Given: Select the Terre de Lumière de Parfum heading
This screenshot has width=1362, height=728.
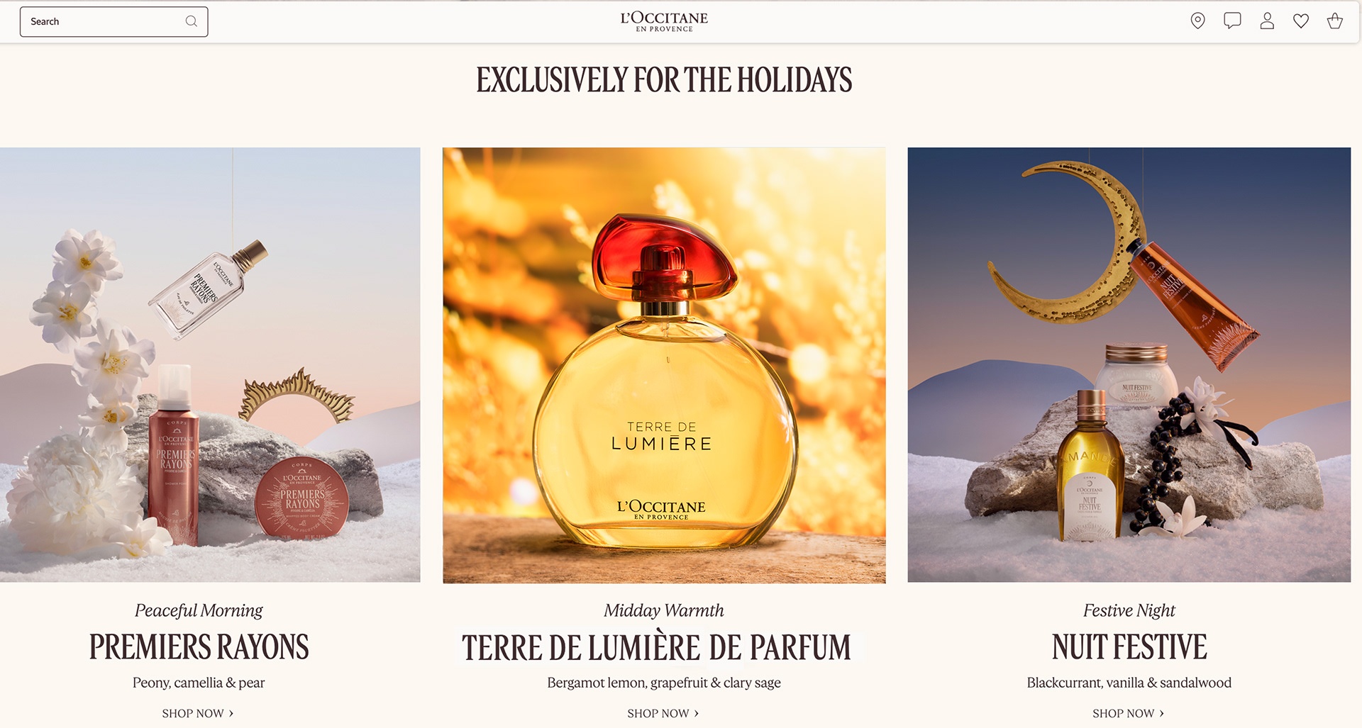Looking at the screenshot, I should pos(657,648).
